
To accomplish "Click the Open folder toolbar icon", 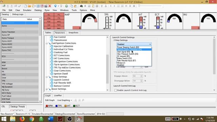I will pos(29,6).
